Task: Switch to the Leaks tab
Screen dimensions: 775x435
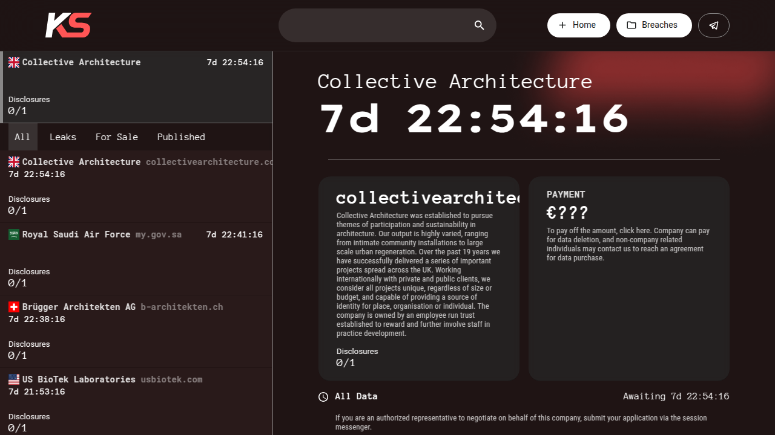Action: (63, 137)
